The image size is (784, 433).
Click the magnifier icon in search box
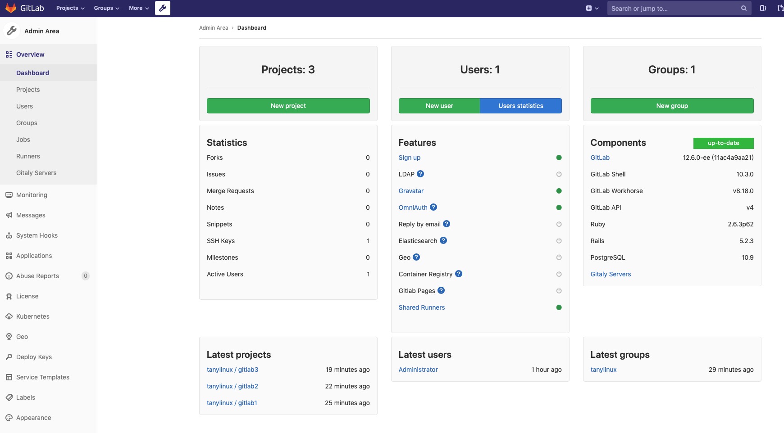coord(744,8)
